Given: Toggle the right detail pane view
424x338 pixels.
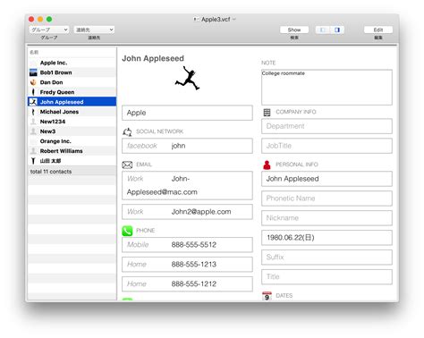Looking at the screenshot, I should 337,30.
